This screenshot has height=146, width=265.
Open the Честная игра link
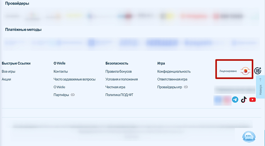click(115, 87)
